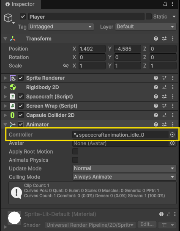
Task: Open the Shader dropdown
Action: (90, 225)
